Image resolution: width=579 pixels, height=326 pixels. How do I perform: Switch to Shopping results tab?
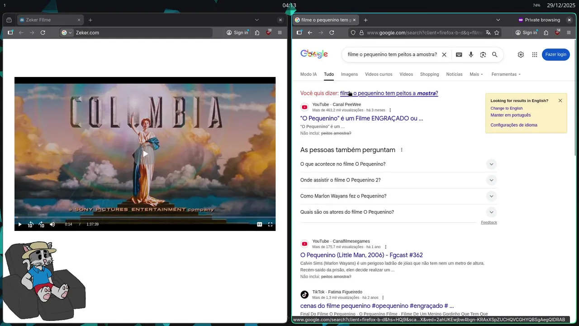pos(429,74)
